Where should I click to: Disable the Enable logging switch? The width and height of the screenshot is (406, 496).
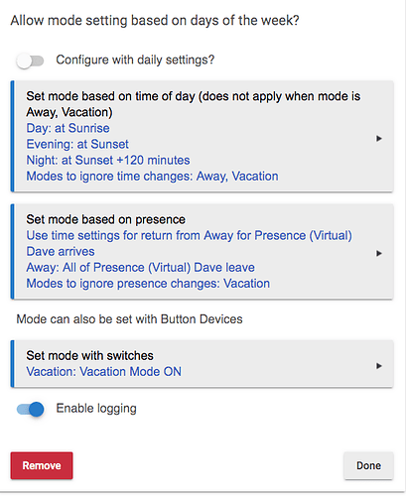30,410
